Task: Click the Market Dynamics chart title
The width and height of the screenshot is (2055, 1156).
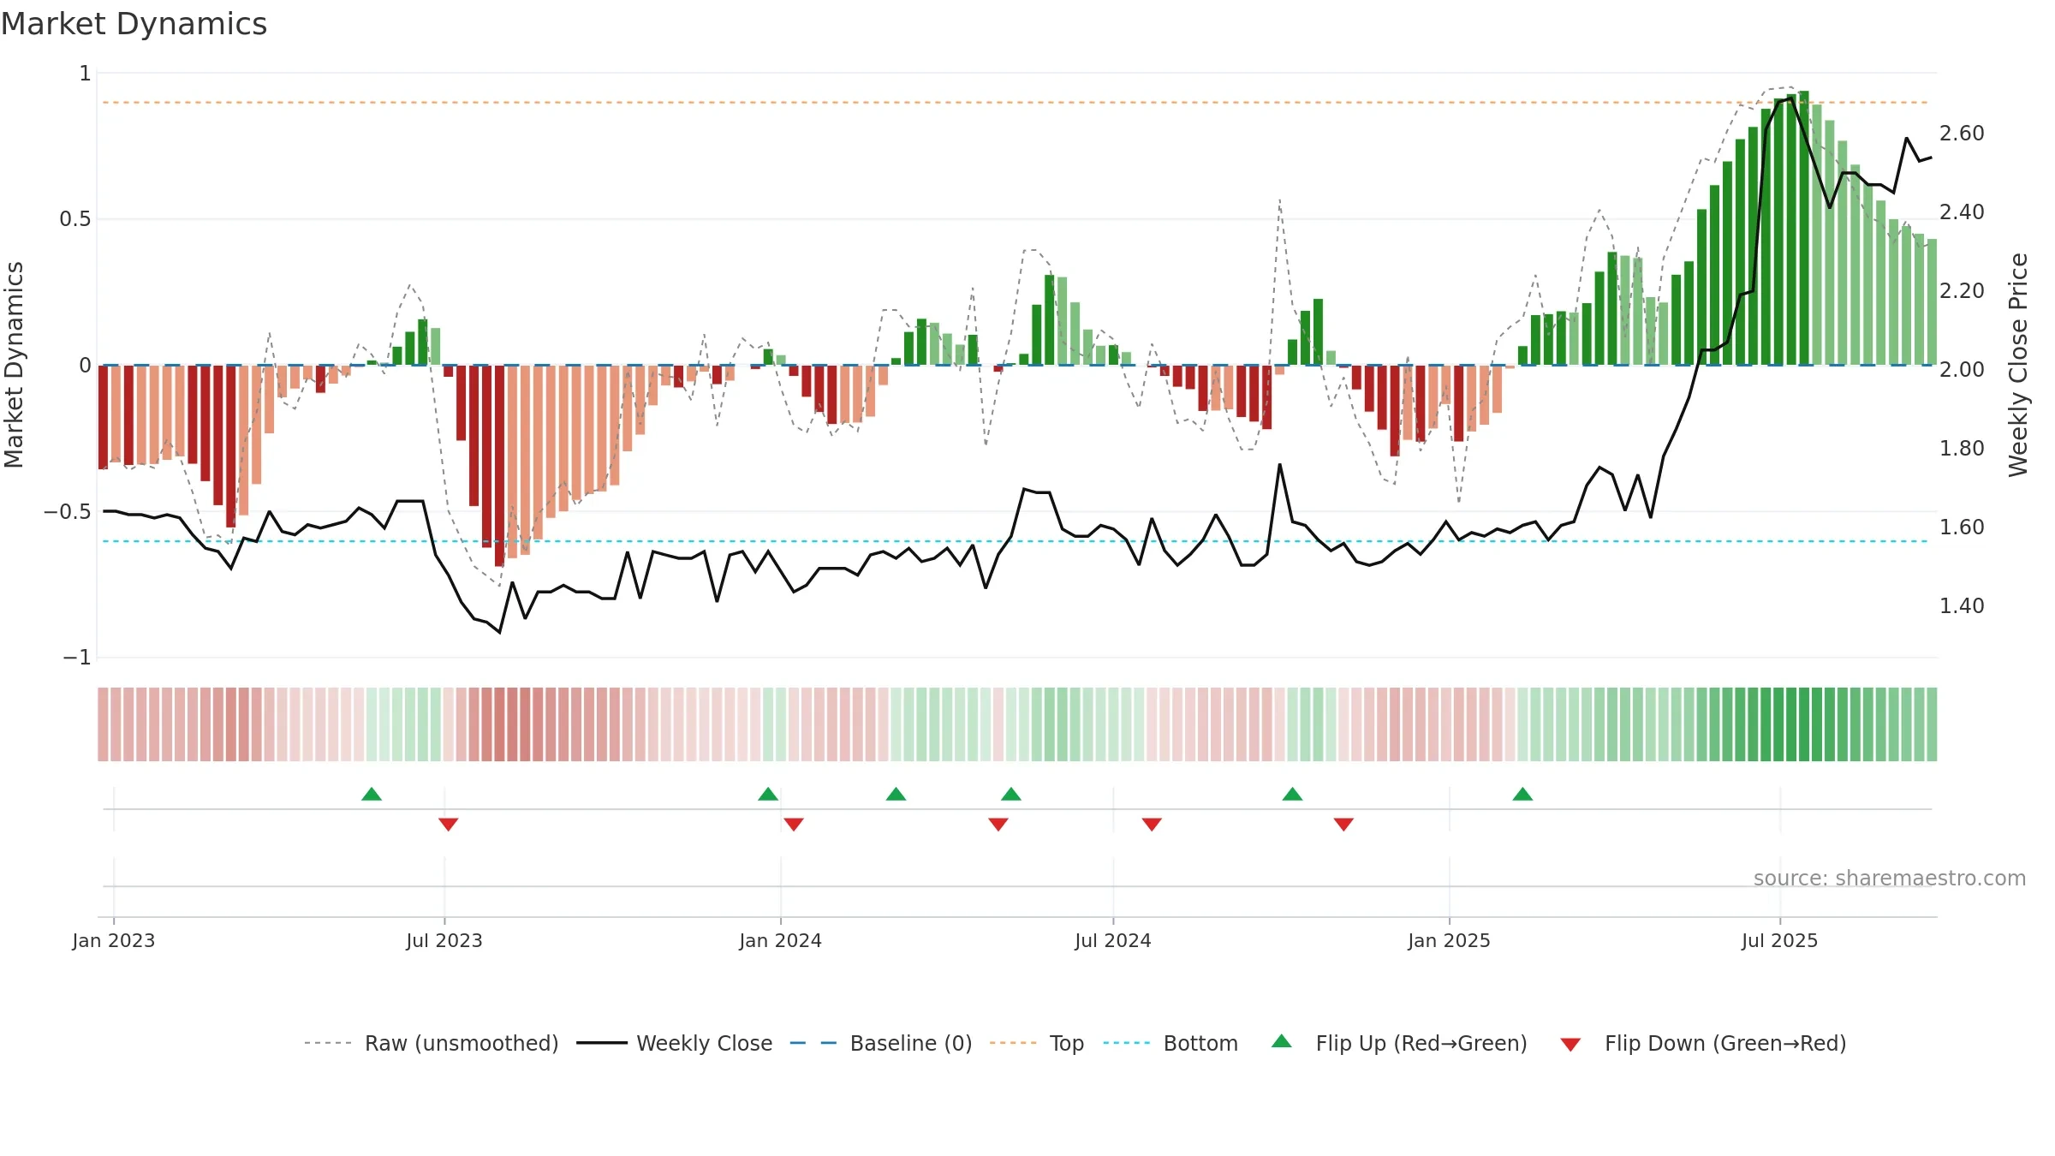Action: (x=134, y=24)
